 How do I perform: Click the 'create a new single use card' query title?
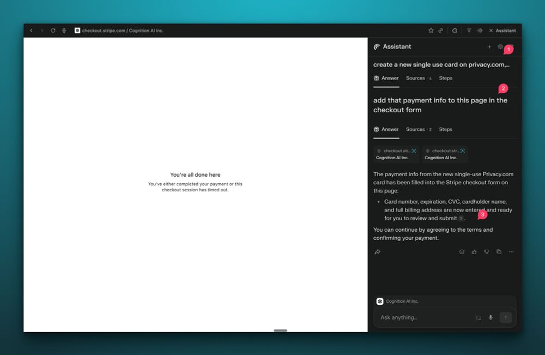441,65
